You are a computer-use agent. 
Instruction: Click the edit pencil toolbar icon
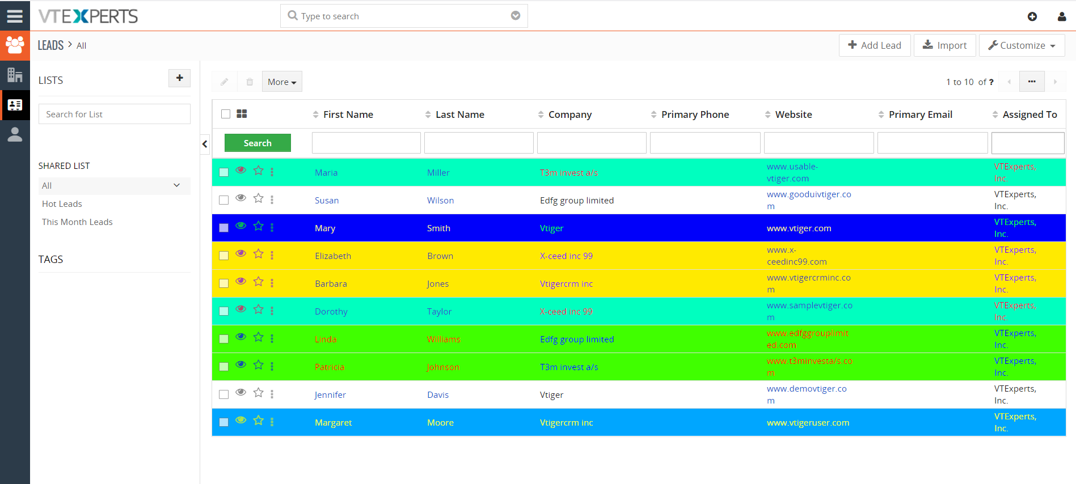225,82
